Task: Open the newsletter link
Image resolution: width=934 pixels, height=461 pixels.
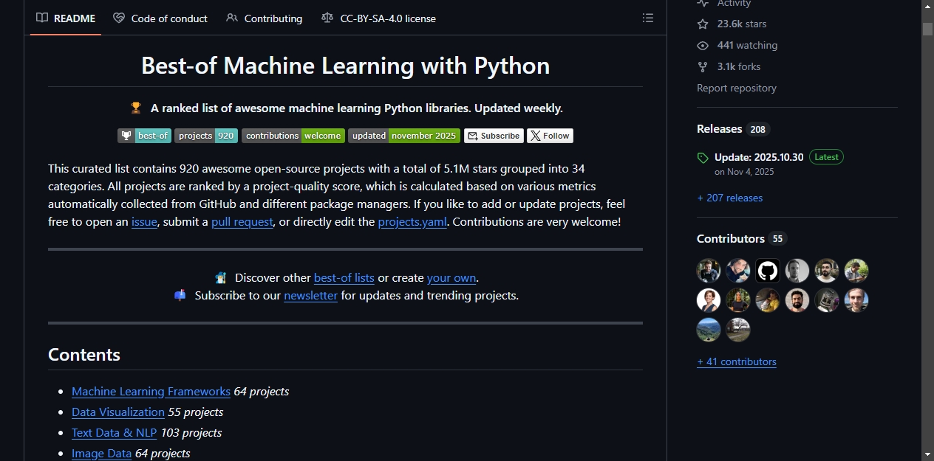Action: coord(310,295)
